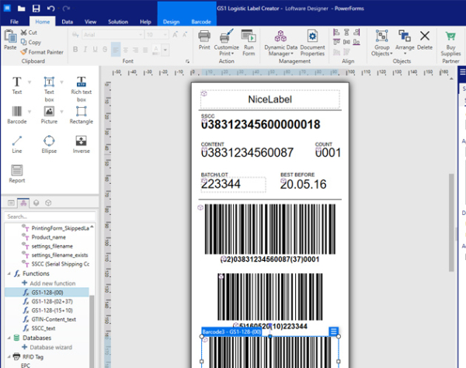Select the Picture tool

point(49,115)
